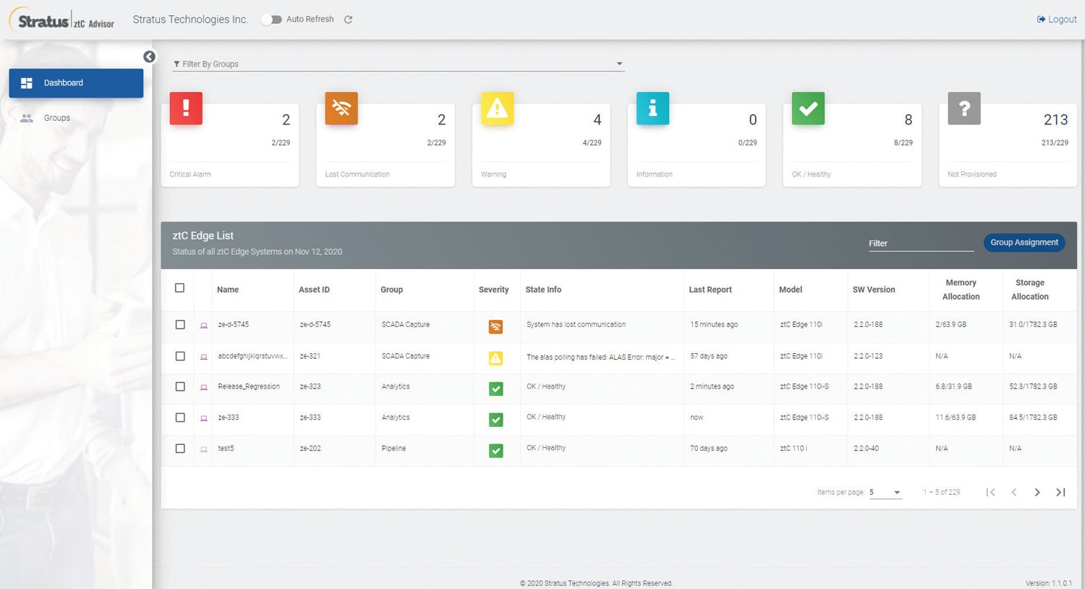Image resolution: width=1085 pixels, height=589 pixels.
Task: Click the healthy severity icon for Release_Regression
Action: [495, 389]
